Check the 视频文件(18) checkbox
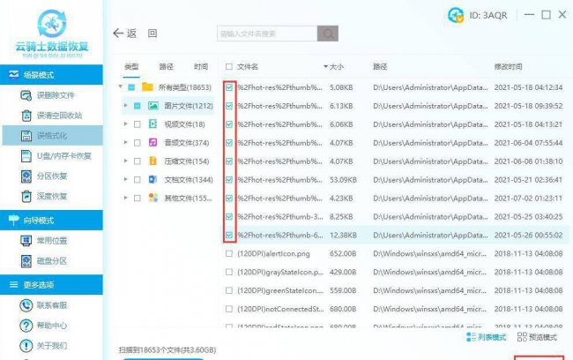This screenshot has width=573, height=360. [138, 124]
